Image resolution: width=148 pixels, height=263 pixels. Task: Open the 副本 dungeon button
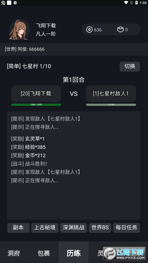[x=18, y=228]
